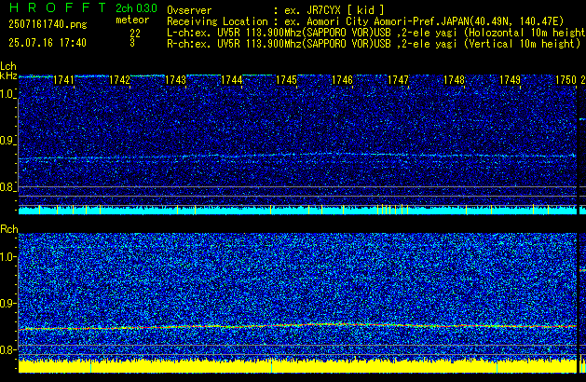The width and height of the screenshot is (586, 382).
Task: Click the Lch 0.8 kHz axis label
Action: point(7,187)
